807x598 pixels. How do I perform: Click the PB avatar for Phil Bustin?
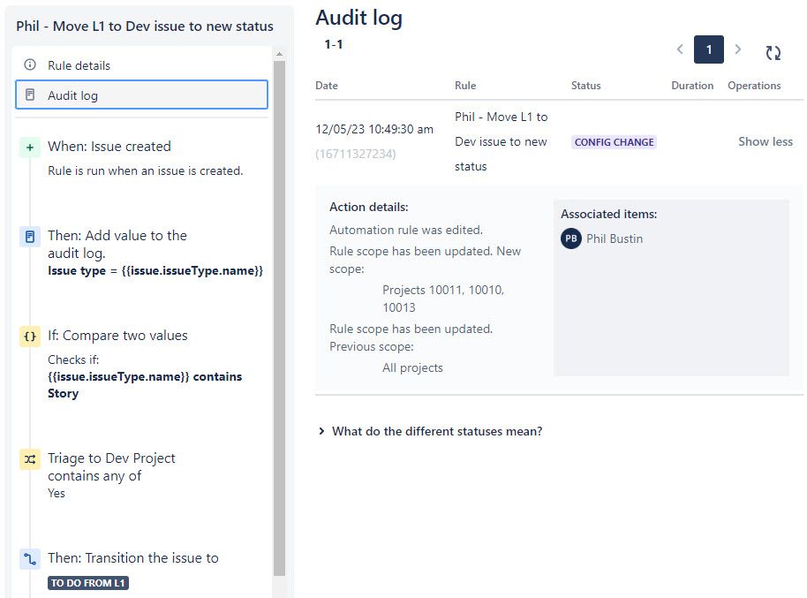tap(570, 238)
